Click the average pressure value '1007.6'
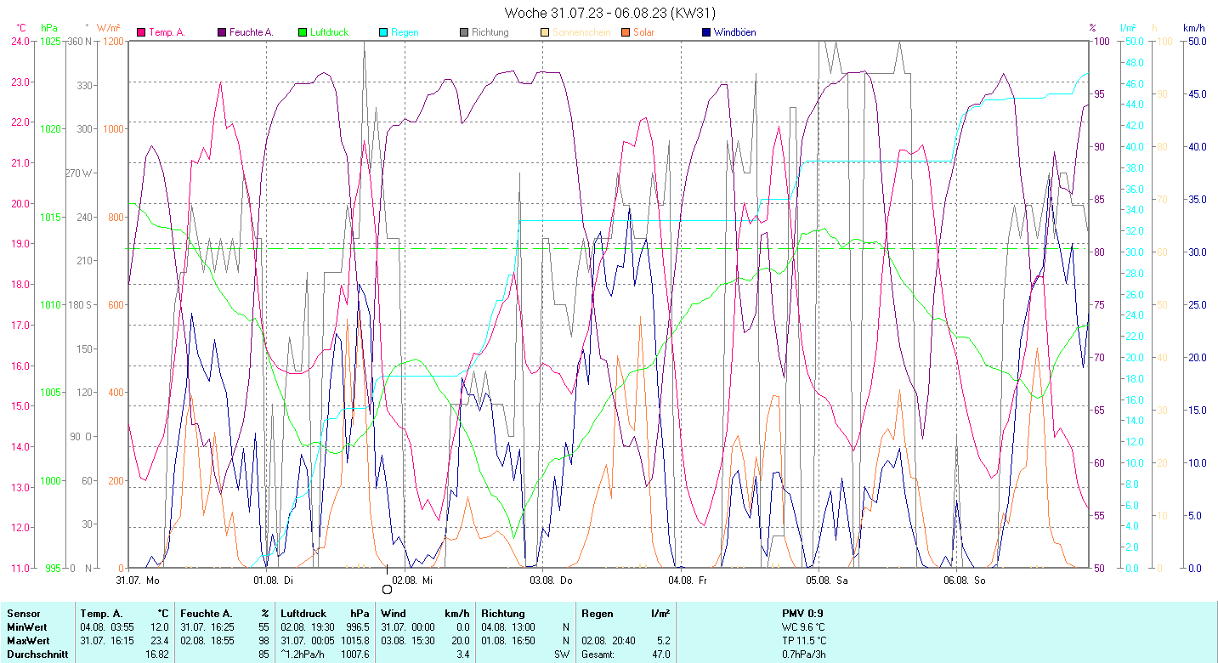1218x663 pixels. click(x=355, y=654)
